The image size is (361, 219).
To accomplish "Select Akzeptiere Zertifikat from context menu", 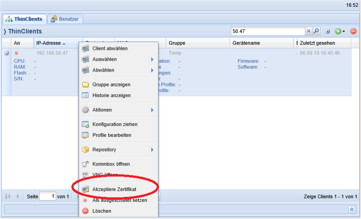I will pyautogui.click(x=114, y=189).
